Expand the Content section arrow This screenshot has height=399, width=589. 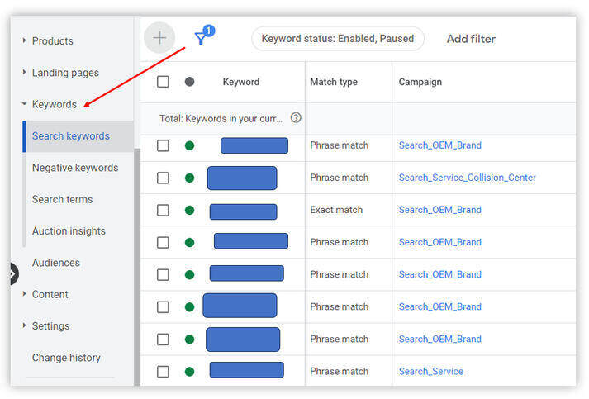point(24,294)
